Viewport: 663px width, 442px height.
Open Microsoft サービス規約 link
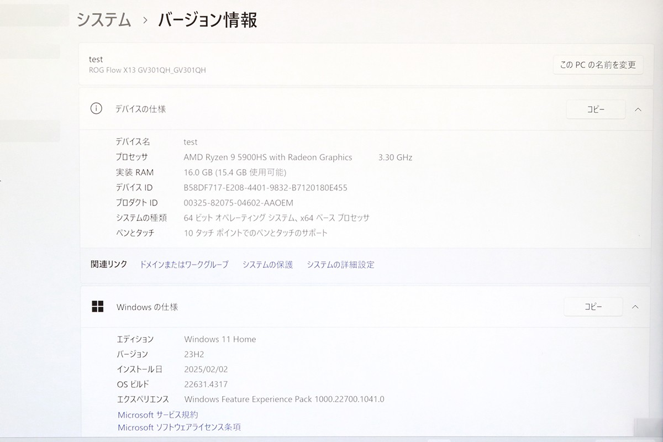pos(158,414)
